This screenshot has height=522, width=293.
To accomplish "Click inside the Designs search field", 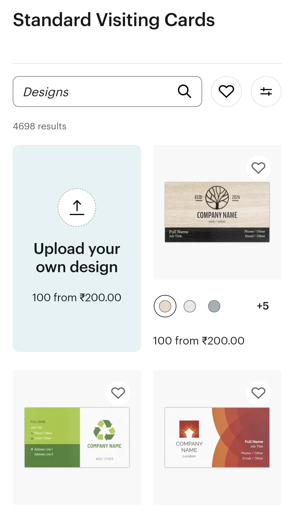I will click(x=81, y=91).
